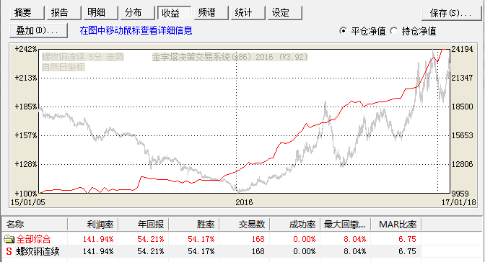The height and width of the screenshot is (262, 485).
Task: Click the 18500 price axis label
Action: (462, 107)
